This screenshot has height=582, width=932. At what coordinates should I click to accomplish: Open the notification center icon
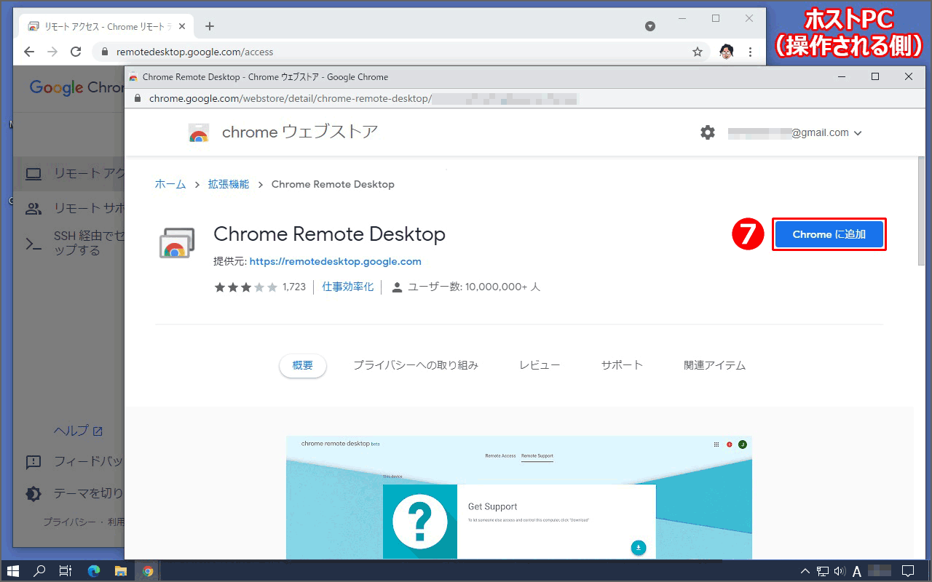[x=908, y=571]
